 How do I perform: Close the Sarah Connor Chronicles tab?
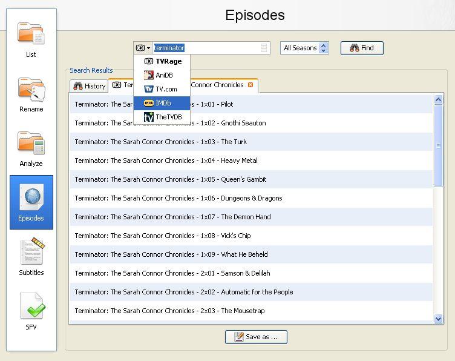(250, 85)
